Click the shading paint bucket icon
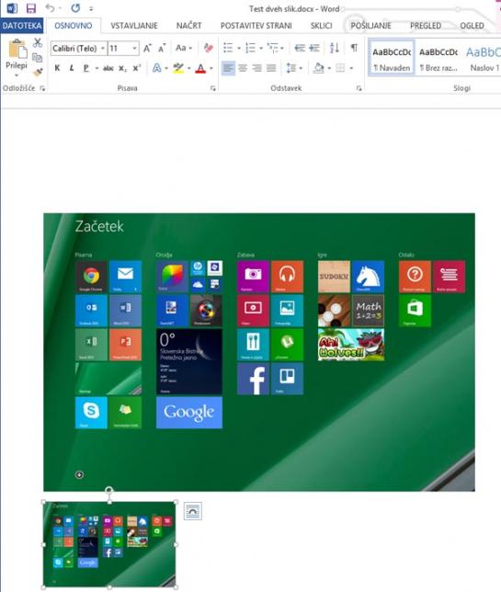This screenshot has width=501, height=592. tap(319, 68)
